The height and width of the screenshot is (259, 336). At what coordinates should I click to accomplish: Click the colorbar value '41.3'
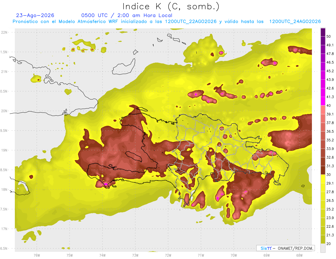pos(330,97)
